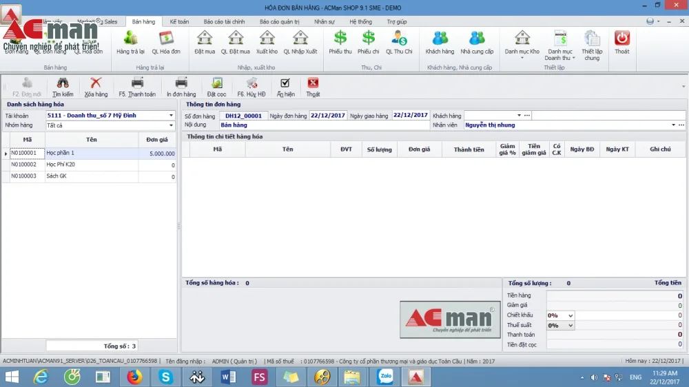Screen dimensions: 689x387
Task: Click Ngày đơn hàng date field
Action: [x=328, y=116]
